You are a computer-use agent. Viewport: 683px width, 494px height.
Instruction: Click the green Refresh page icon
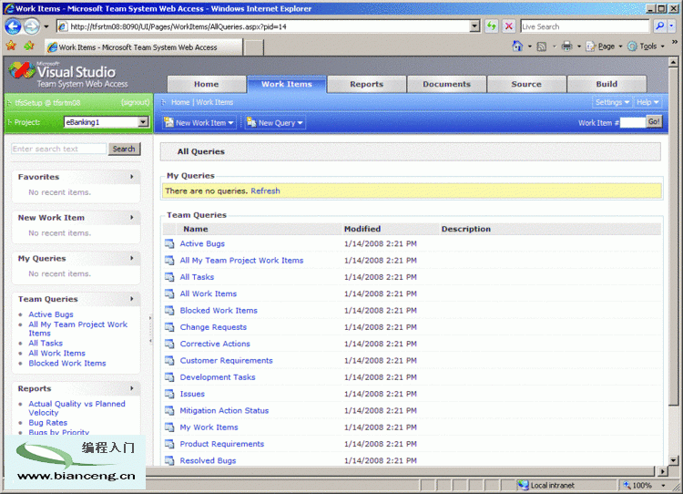(x=492, y=26)
